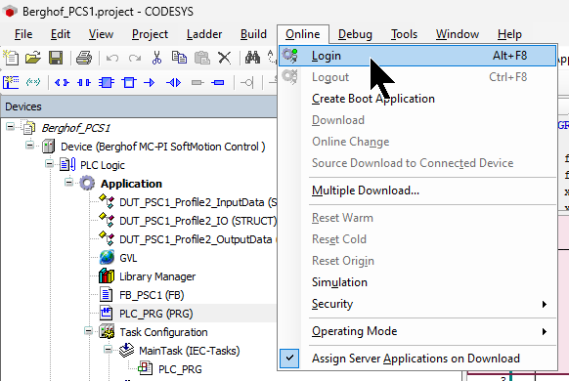Click the Delete X toolbar icon
This screenshot has height=381, width=569.
click(224, 58)
